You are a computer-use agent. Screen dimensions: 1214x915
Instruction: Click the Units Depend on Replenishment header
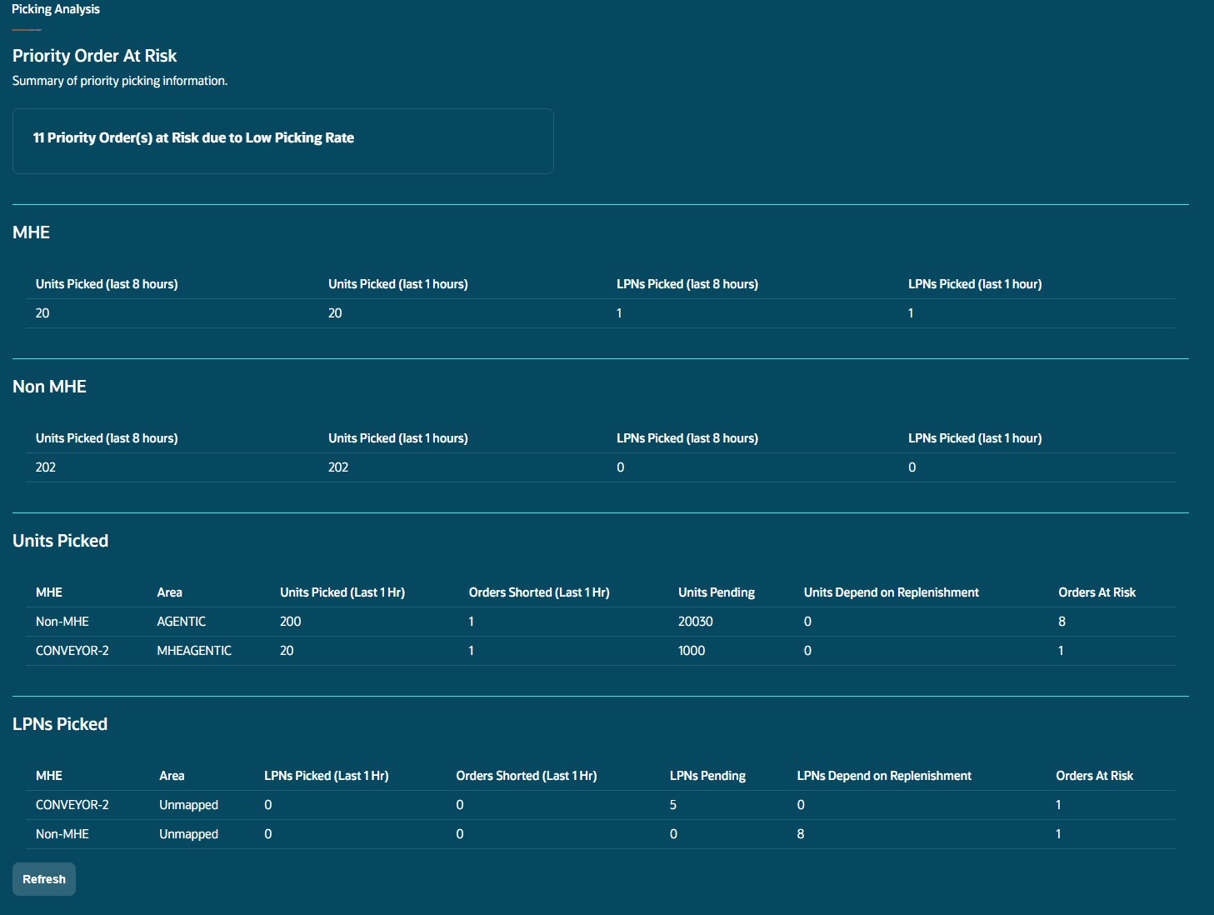coord(892,592)
